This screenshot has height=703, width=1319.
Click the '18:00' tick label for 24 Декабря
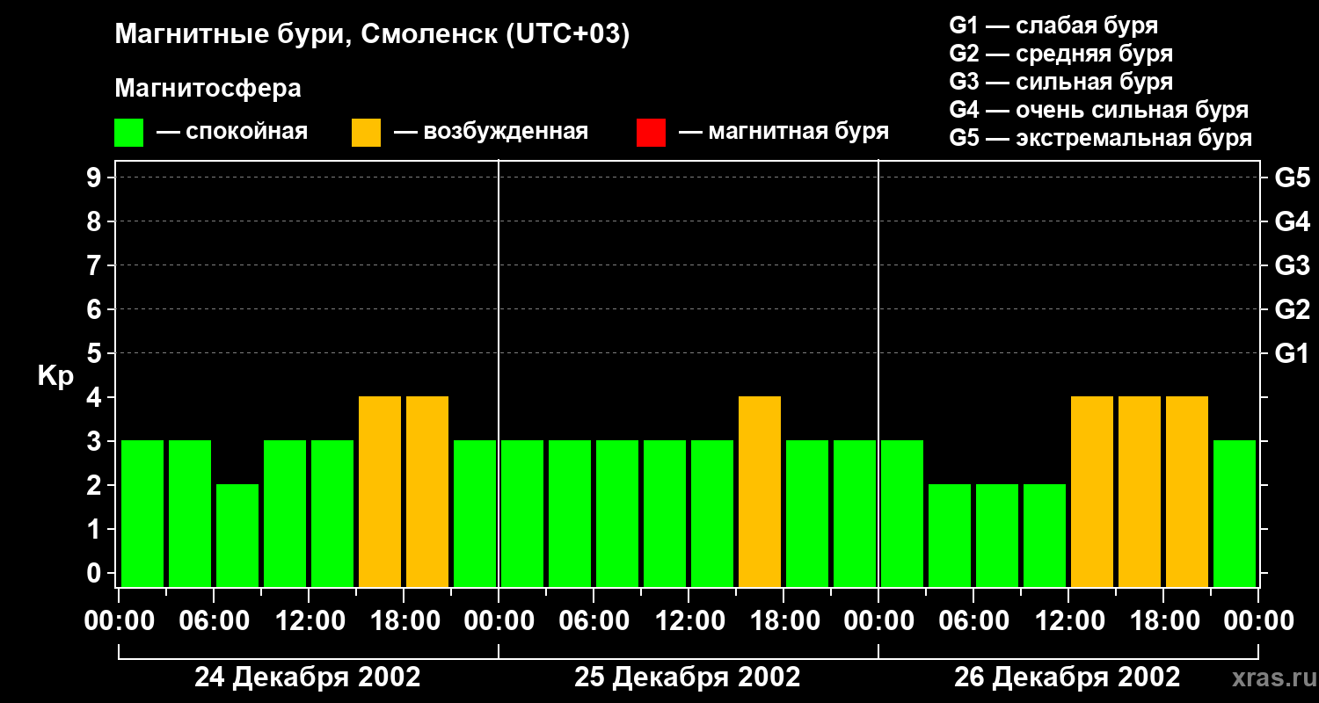click(x=404, y=620)
